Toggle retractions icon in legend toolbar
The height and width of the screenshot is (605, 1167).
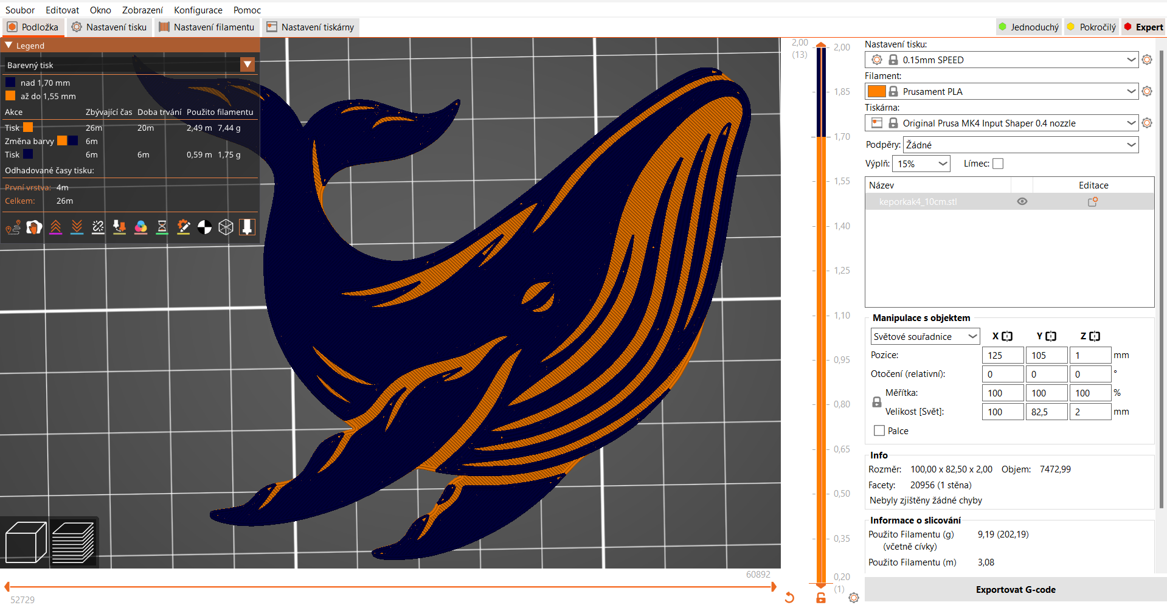pyautogui.click(x=55, y=227)
